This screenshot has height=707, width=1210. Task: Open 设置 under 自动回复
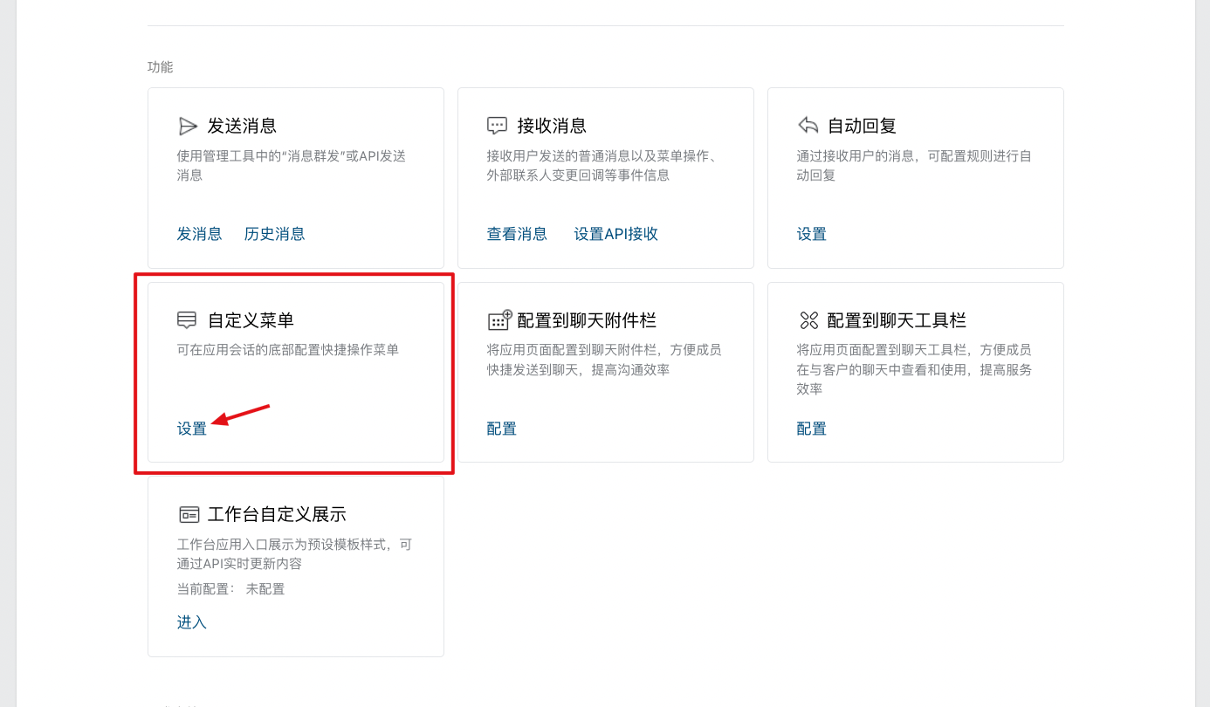click(x=812, y=234)
